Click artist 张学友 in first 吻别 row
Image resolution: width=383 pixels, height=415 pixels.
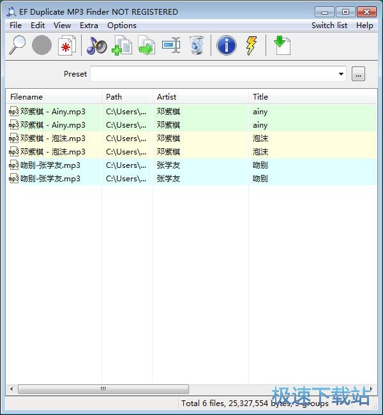[x=169, y=165]
